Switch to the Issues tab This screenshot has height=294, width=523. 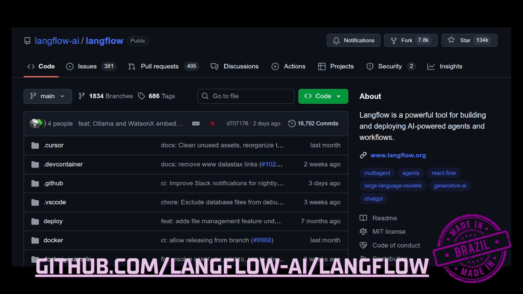(87, 66)
